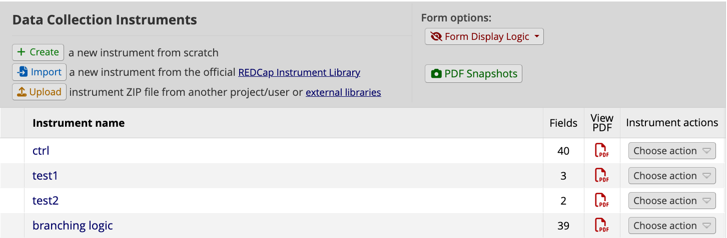Open the test1 instrument
Viewport: 727px width, 238px height.
coord(45,176)
